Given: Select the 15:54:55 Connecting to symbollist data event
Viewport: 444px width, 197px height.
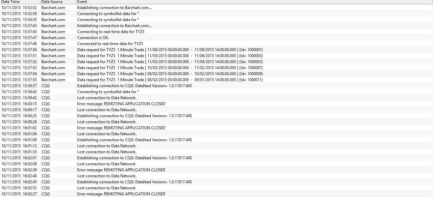Looking at the screenshot, I should pos(108,20).
